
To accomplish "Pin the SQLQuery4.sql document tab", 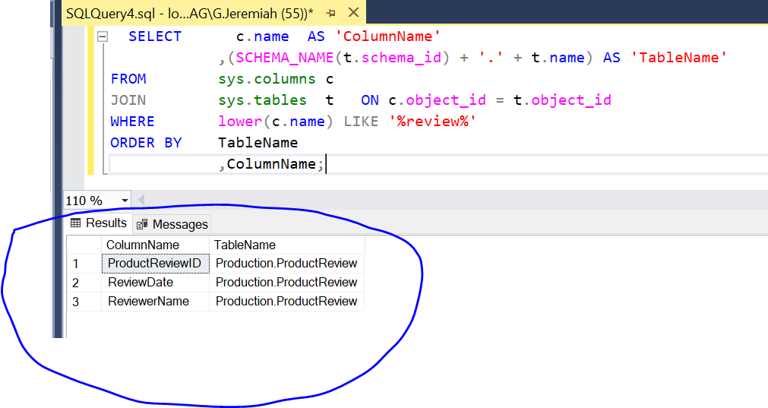I will pos(331,13).
